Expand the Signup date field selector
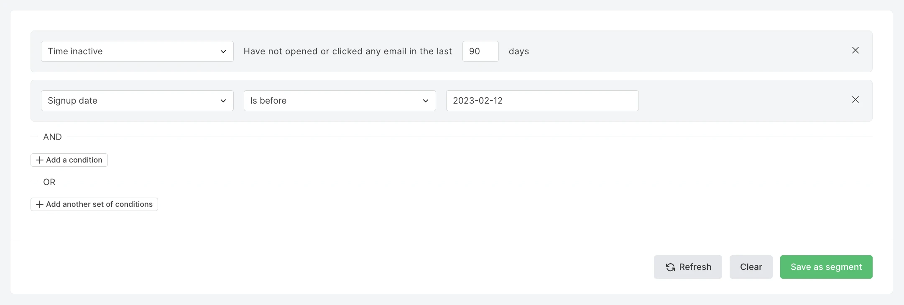The width and height of the screenshot is (904, 305). point(137,101)
